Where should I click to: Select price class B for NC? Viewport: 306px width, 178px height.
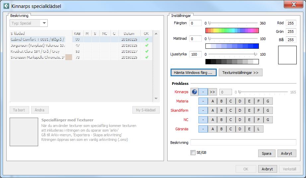pos(221,120)
